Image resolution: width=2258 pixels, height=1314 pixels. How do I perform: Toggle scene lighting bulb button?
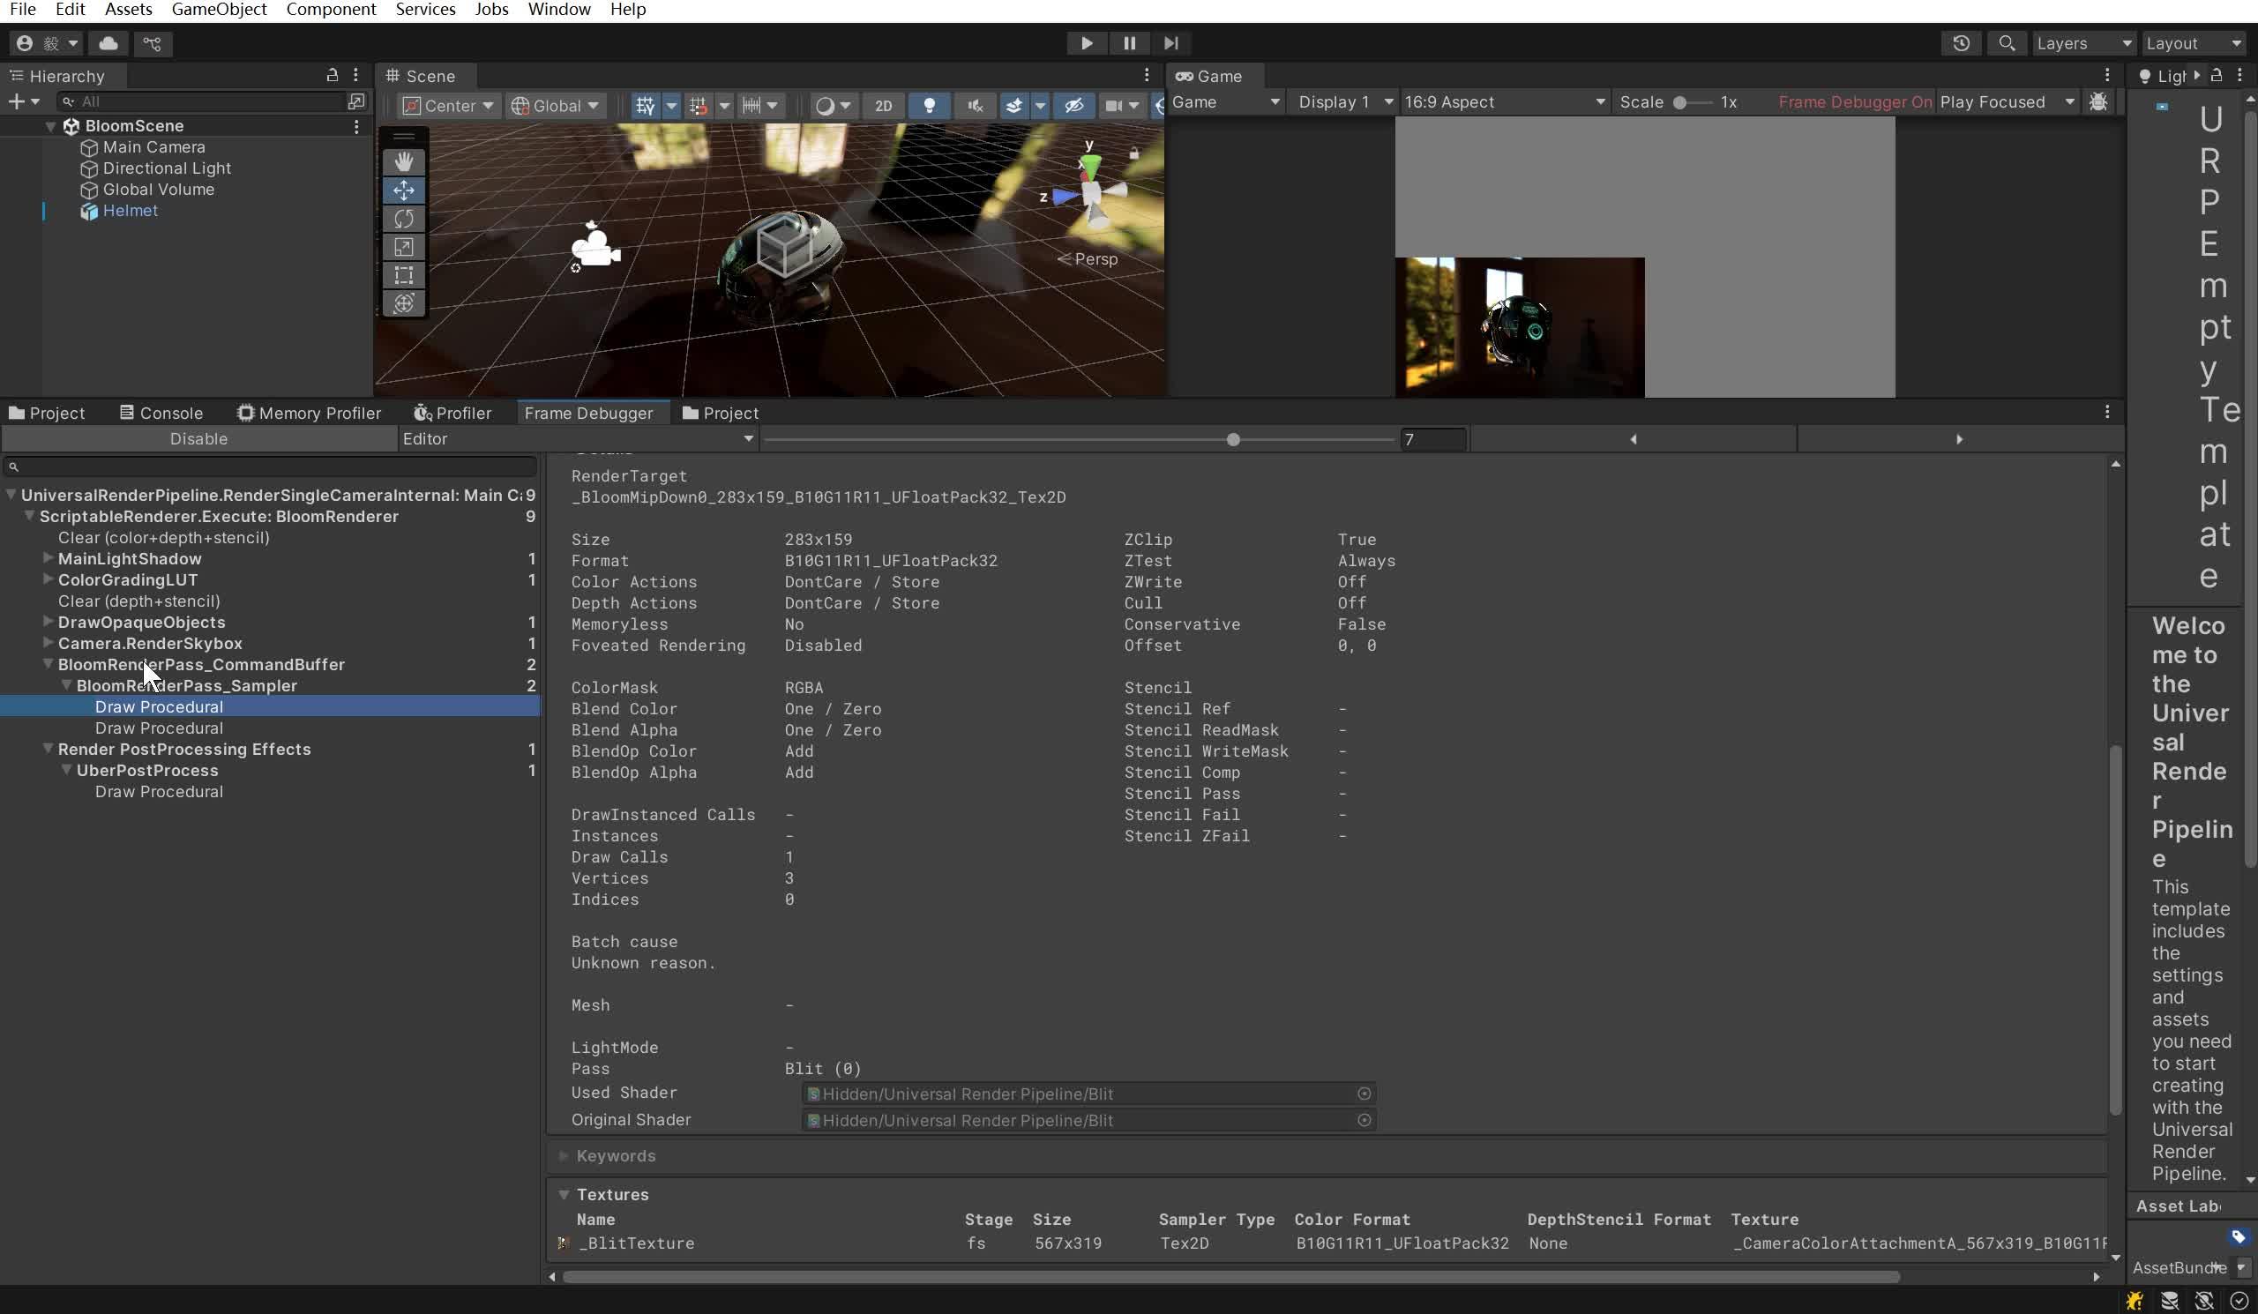pos(929,106)
